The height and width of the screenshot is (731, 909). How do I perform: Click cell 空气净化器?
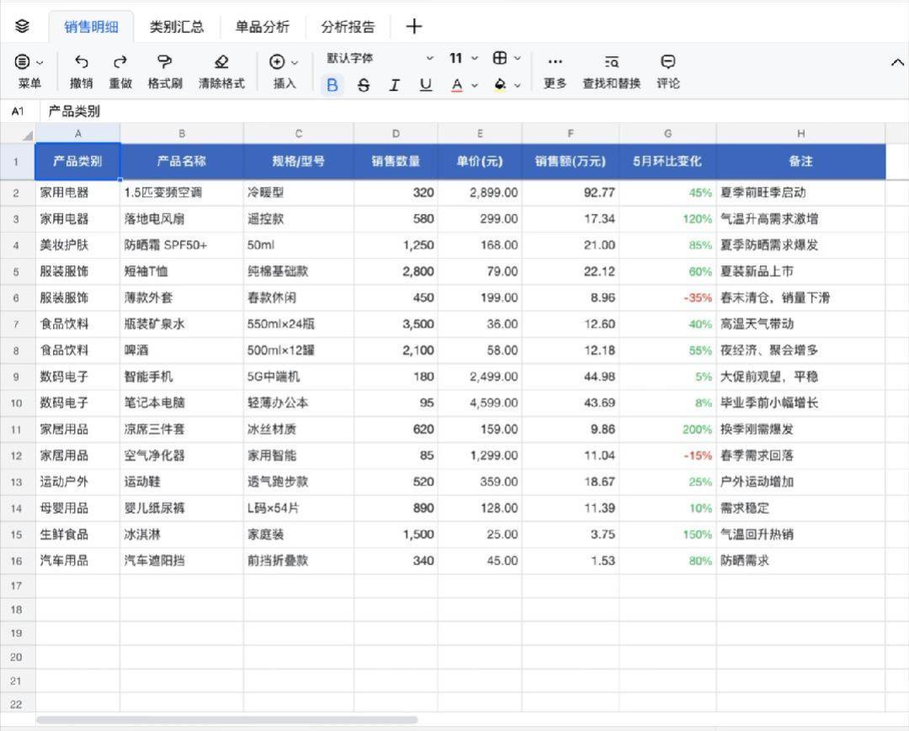(182, 456)
